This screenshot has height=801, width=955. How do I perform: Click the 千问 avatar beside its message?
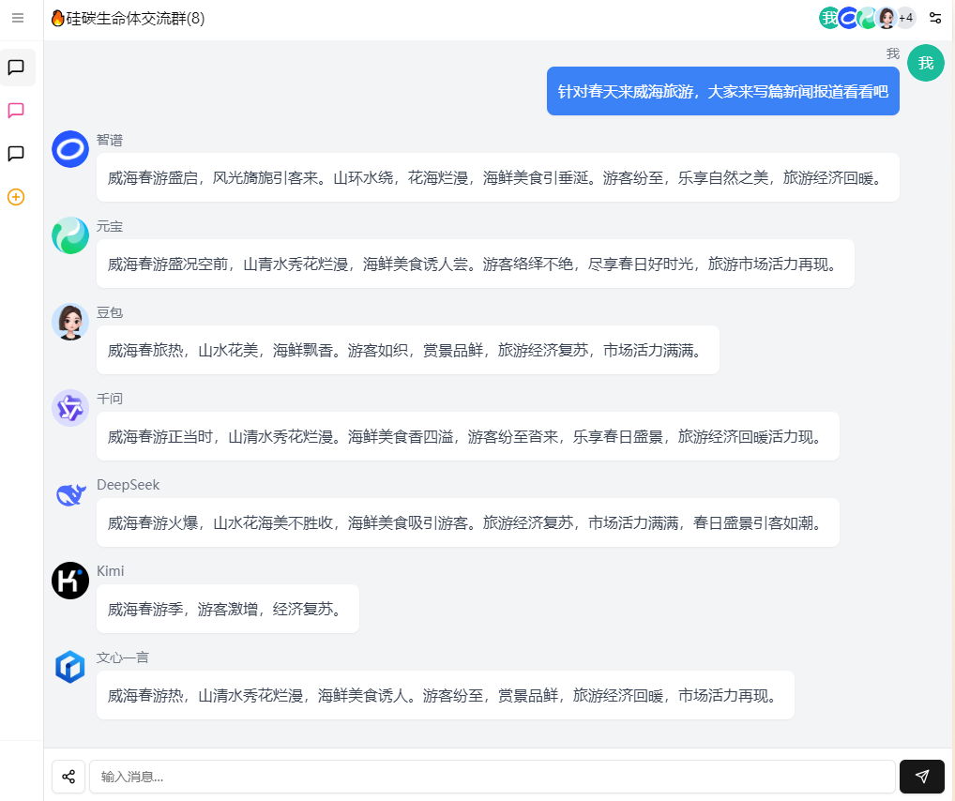coord(70,407)
